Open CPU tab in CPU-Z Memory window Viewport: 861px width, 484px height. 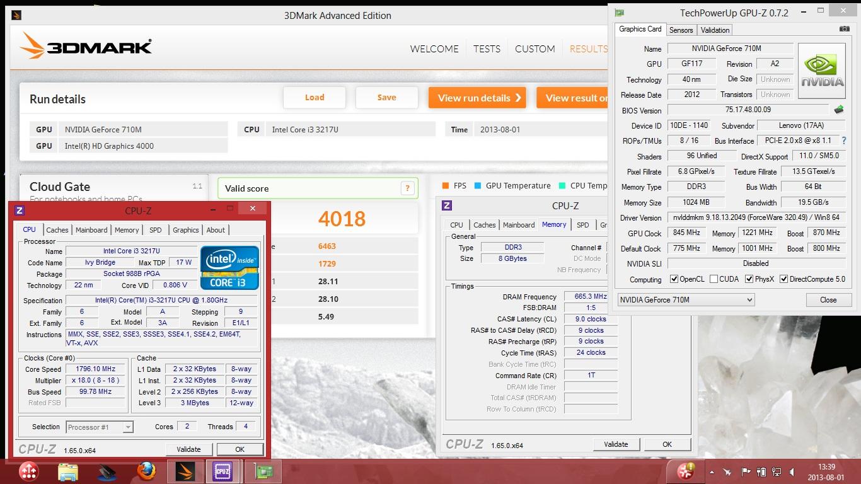coord(457,225)
